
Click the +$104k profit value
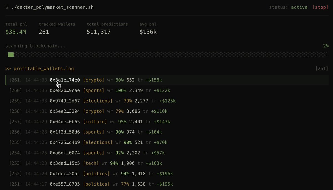coord(154,132)
